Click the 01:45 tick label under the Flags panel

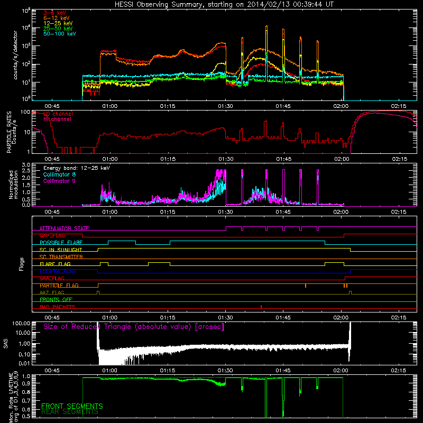[283, 318]
